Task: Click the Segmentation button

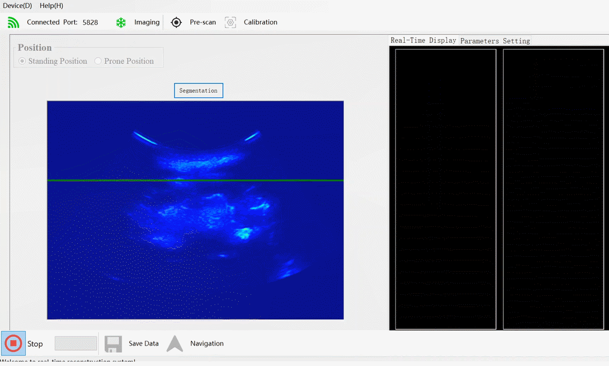Action: pos(199,91)
